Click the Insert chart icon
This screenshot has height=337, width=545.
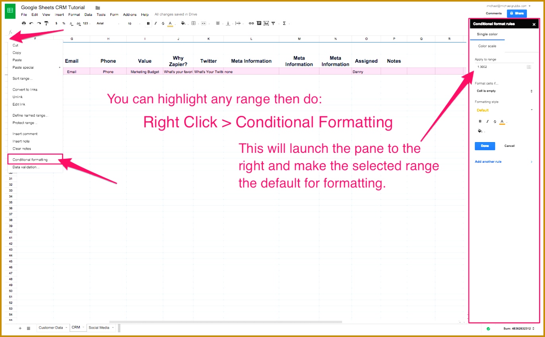(x=266, y=23)
